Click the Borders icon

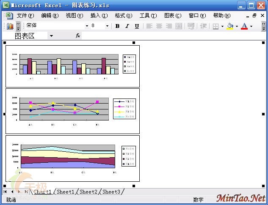(x=216, y=26)
